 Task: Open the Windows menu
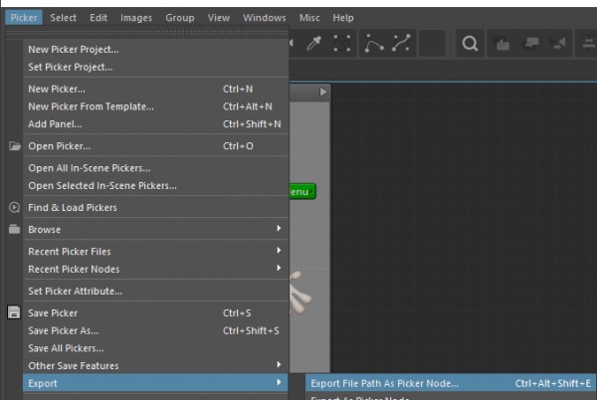[264, 18]
